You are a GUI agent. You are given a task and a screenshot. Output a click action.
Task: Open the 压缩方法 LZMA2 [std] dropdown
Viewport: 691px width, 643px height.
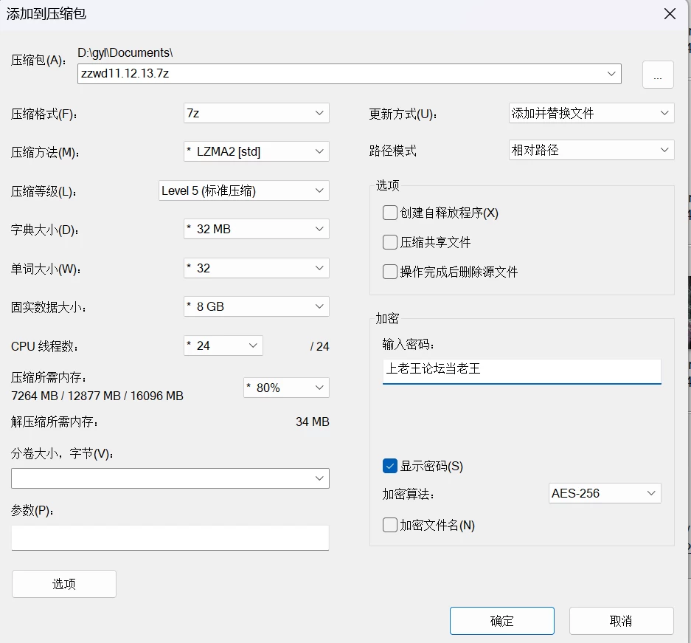point(257,151)
